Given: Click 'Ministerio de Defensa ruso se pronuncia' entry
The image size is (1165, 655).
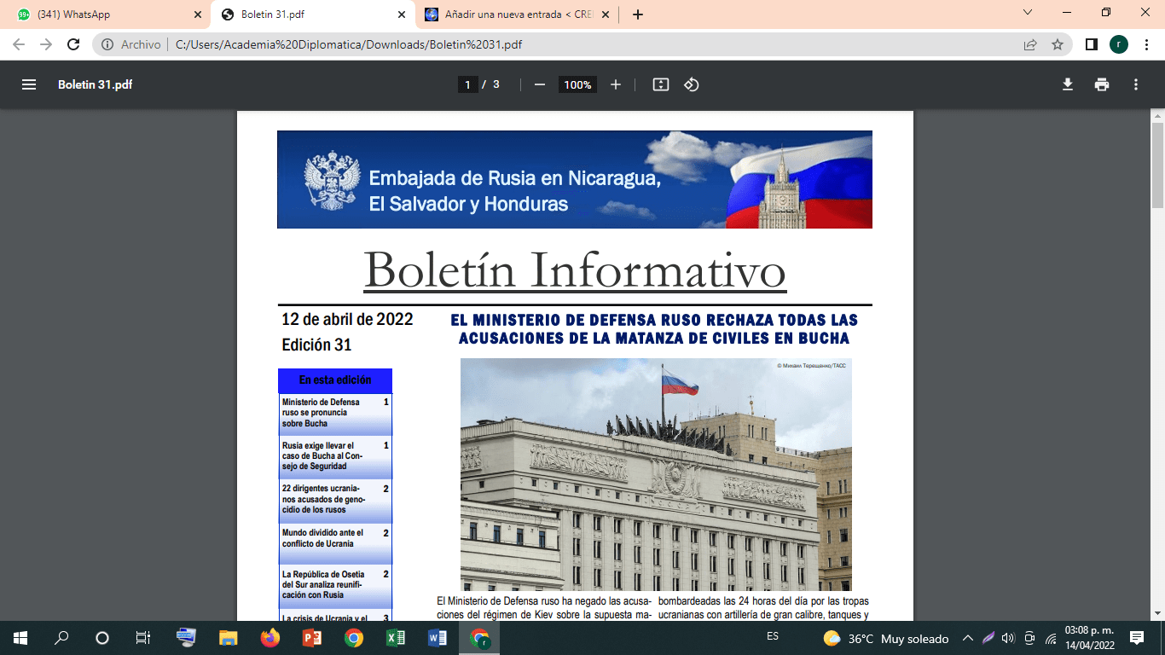Looking at the screenshot, I should click(x=335, y=413).
